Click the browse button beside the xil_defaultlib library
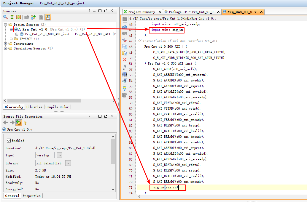 pyautogui.click(x=68, y=163)
